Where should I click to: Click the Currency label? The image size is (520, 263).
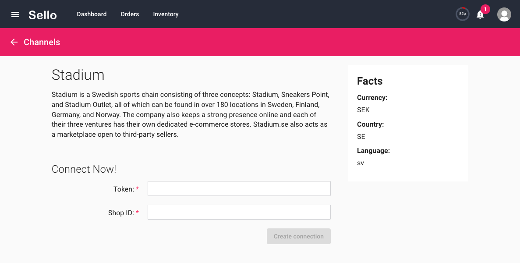pos(372,97)
